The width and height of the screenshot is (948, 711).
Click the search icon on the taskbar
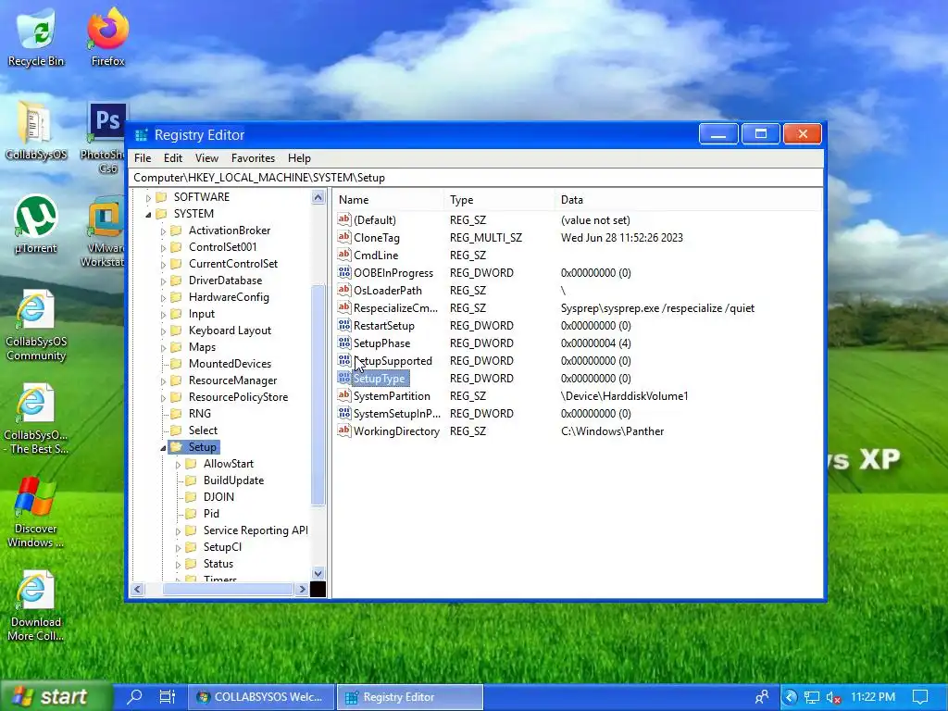135,696
